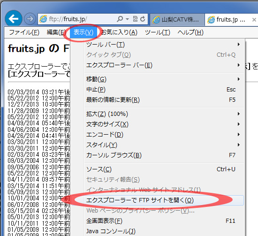
Task: Select 全画面表示(F) menu entry
Action: coord(164,221)
